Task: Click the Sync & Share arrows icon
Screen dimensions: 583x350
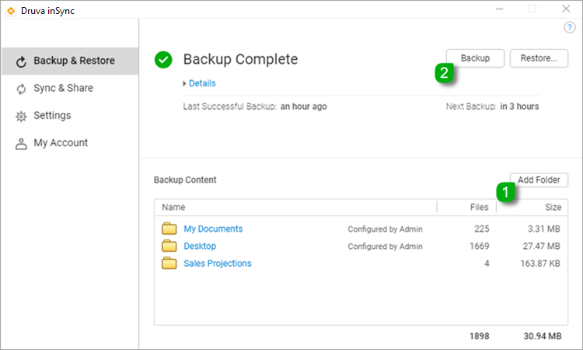Action: point(21,89)
